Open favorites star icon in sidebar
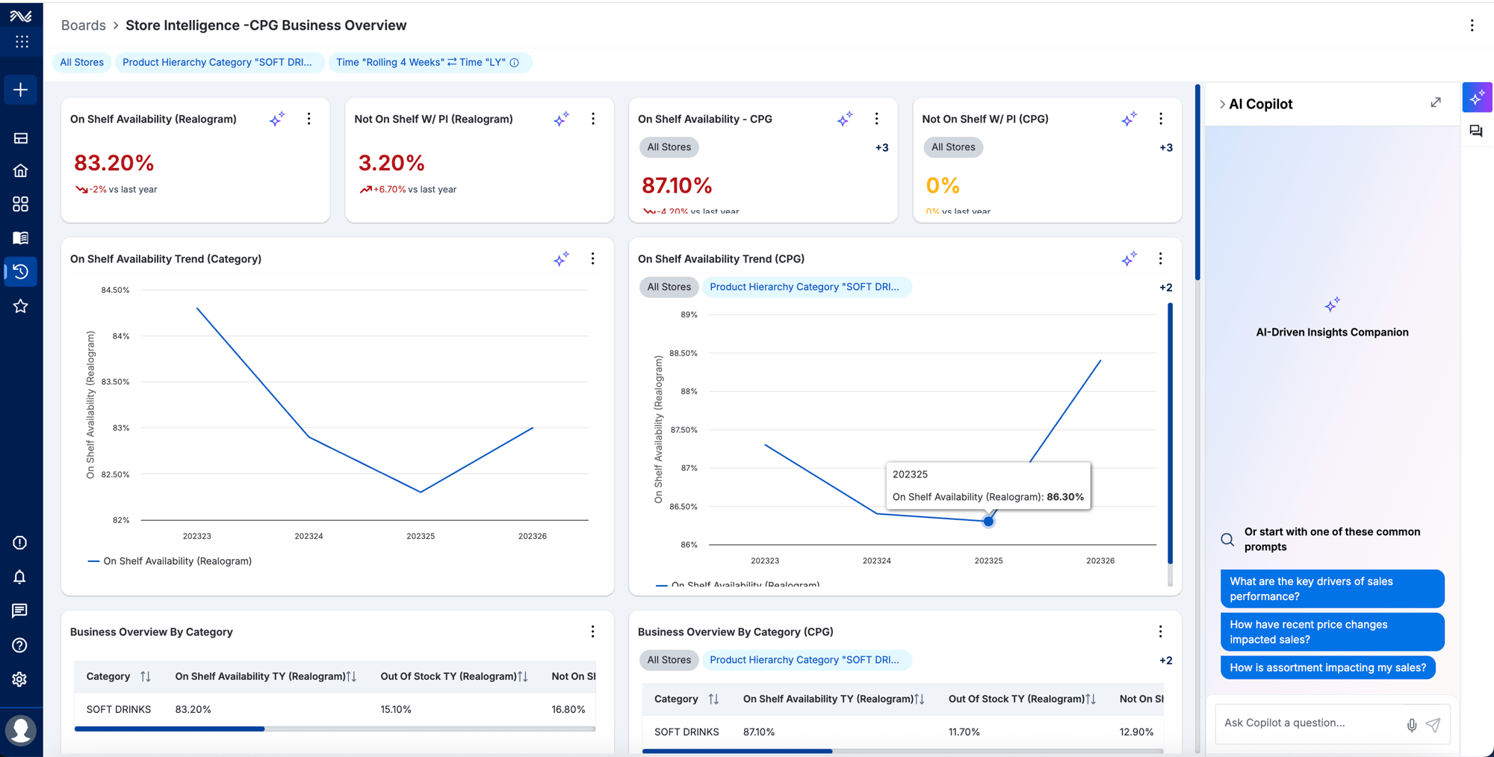1494x757 pixels. [x=21, y=306]
